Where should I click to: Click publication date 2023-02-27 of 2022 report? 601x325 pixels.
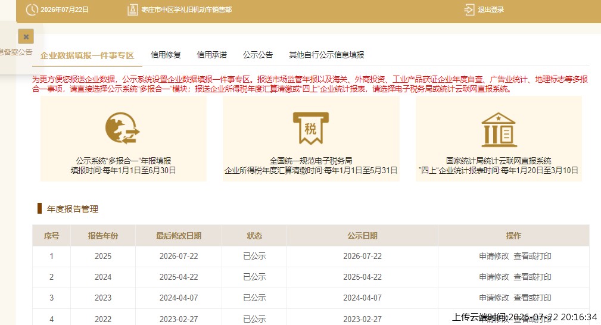tap(363, 319)
